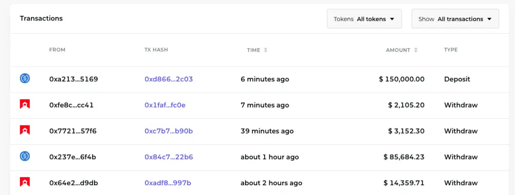Open the Tokens All tokens dropdown
This screenshot has height=195, width=515.
click(x=364, y=19)
